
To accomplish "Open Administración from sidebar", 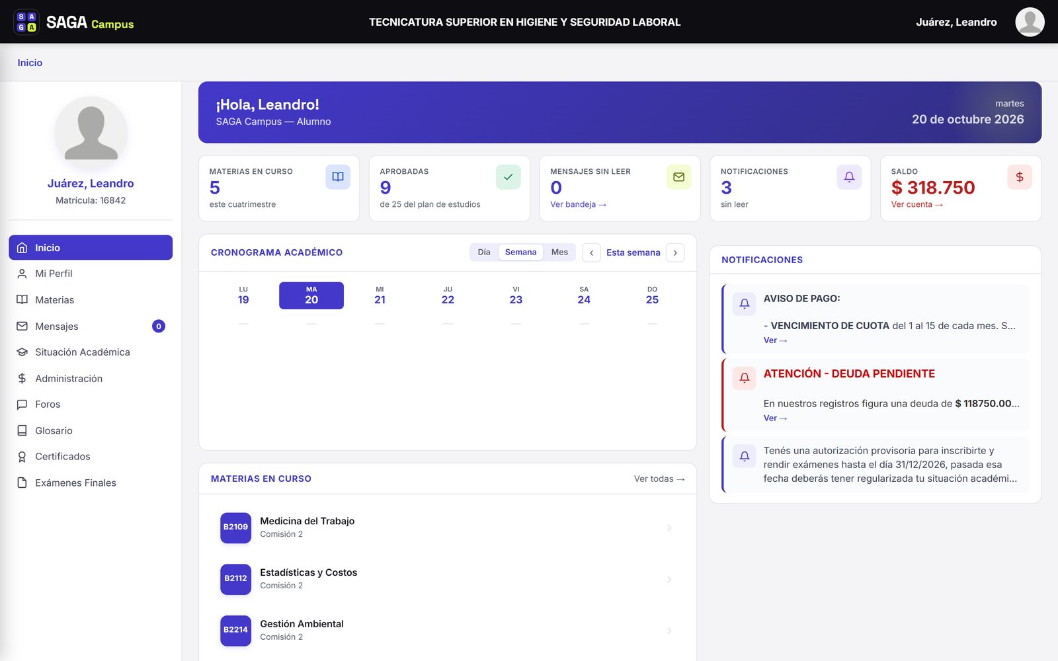I will pyautogui.click(x=91, y=378).
